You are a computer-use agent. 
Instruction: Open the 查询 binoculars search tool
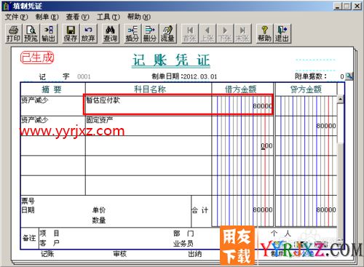pos(111,33)
